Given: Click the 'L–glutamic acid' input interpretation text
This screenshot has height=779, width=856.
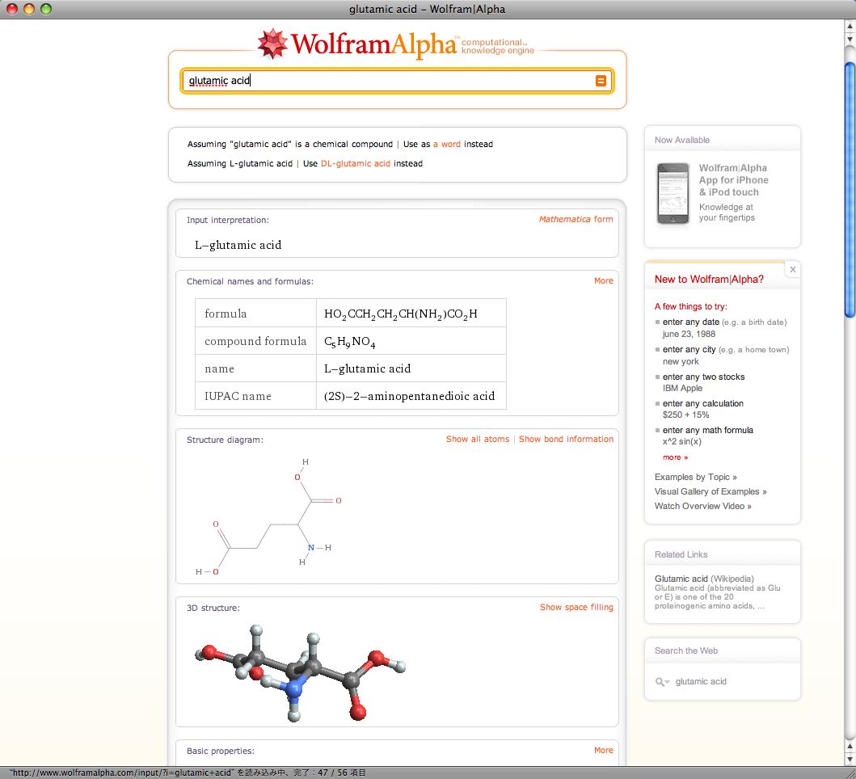Looking at the screenshot, I should (238, 245).
